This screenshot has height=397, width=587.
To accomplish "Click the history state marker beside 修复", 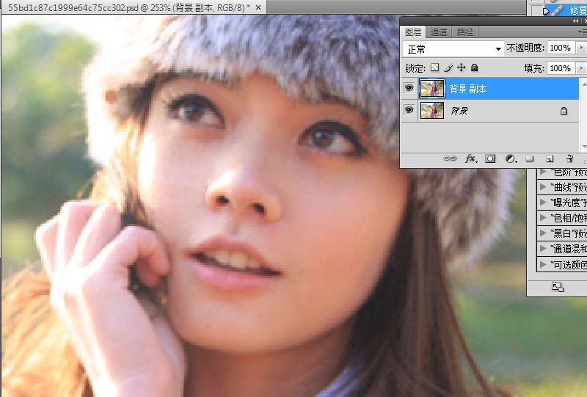I will point(546,11).
